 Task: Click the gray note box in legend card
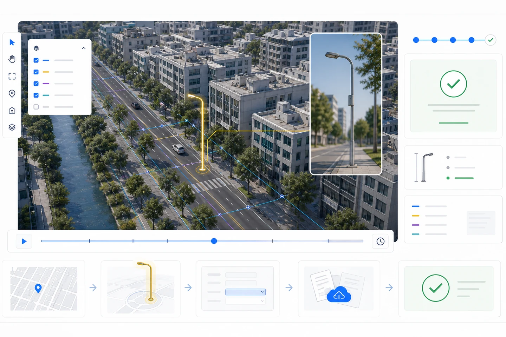[x=481, y=223]
